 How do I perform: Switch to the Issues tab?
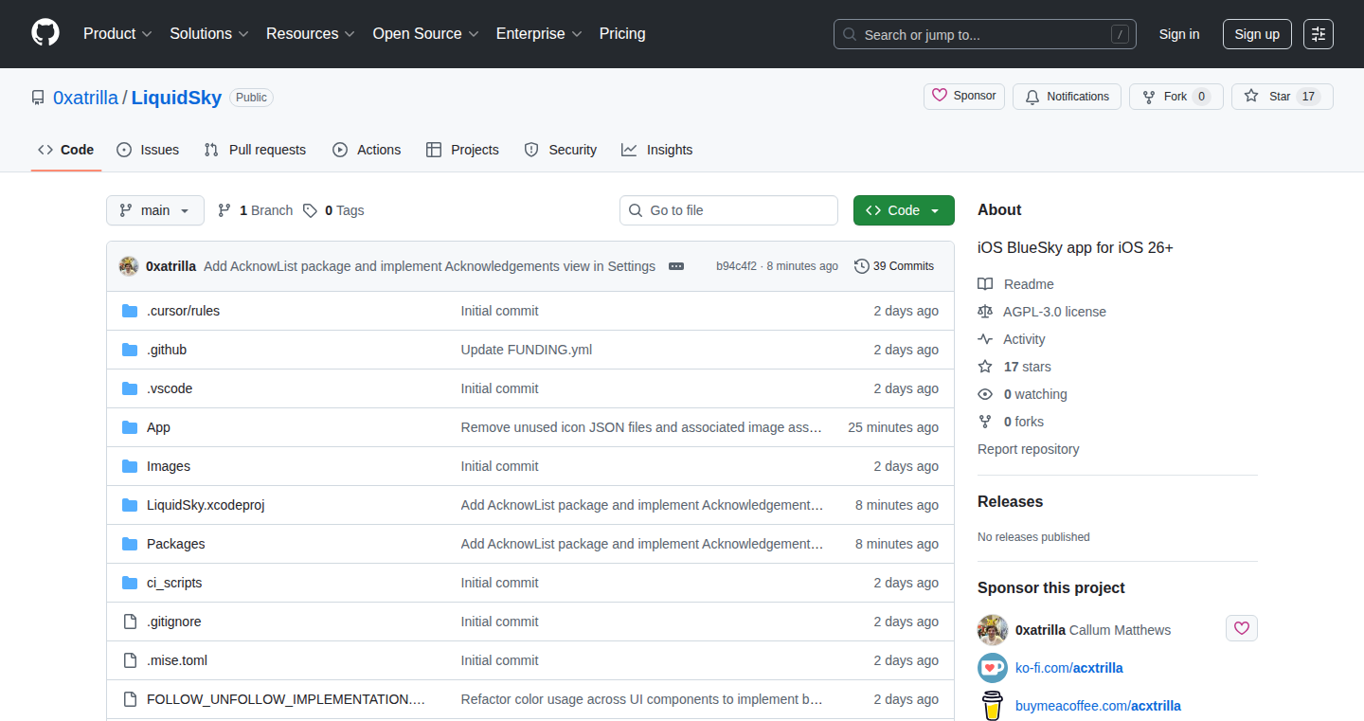point(148,150)
